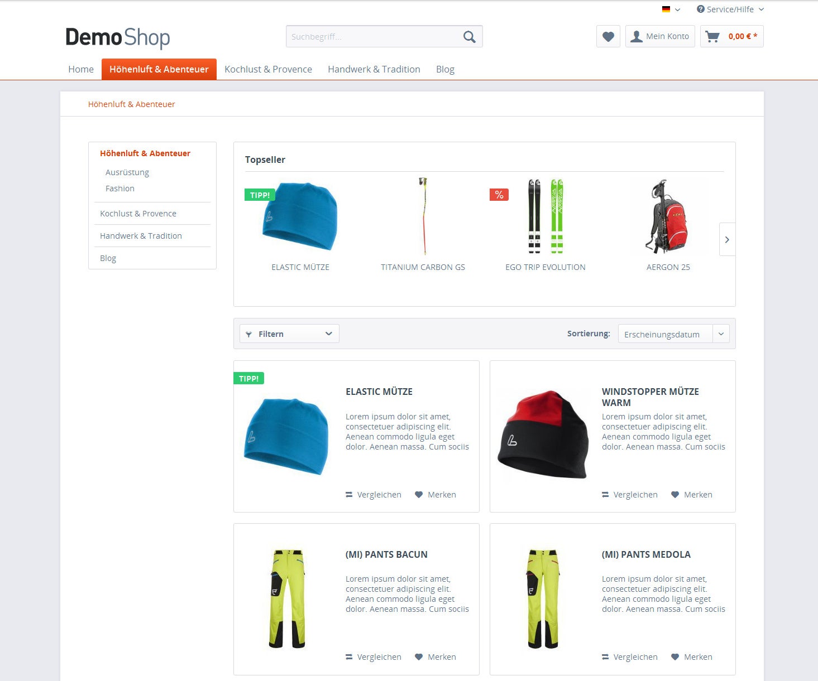Open the German flag language selector
The width and height of the screenshot is (818, 681).
[x=671, y=9]
